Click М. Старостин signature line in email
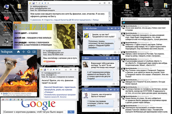The width and height of the screenshot is (172, 114). (x=64, y=20)
